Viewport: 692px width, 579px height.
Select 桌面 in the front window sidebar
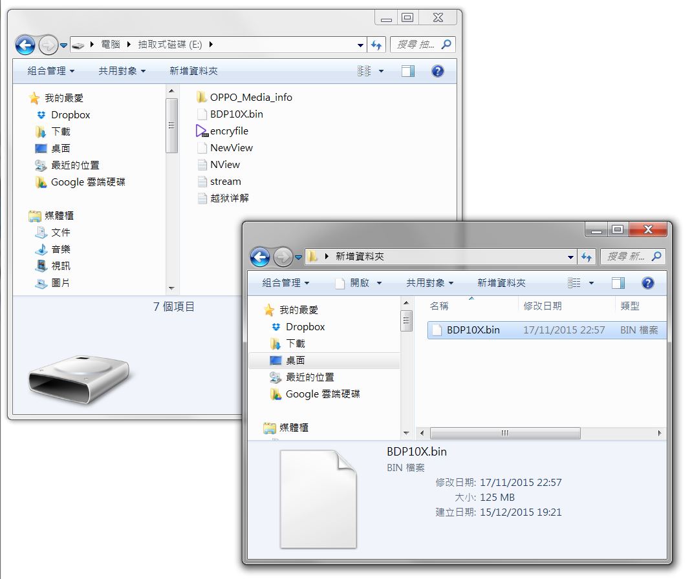pyautogui.click(x=296, y=361)
